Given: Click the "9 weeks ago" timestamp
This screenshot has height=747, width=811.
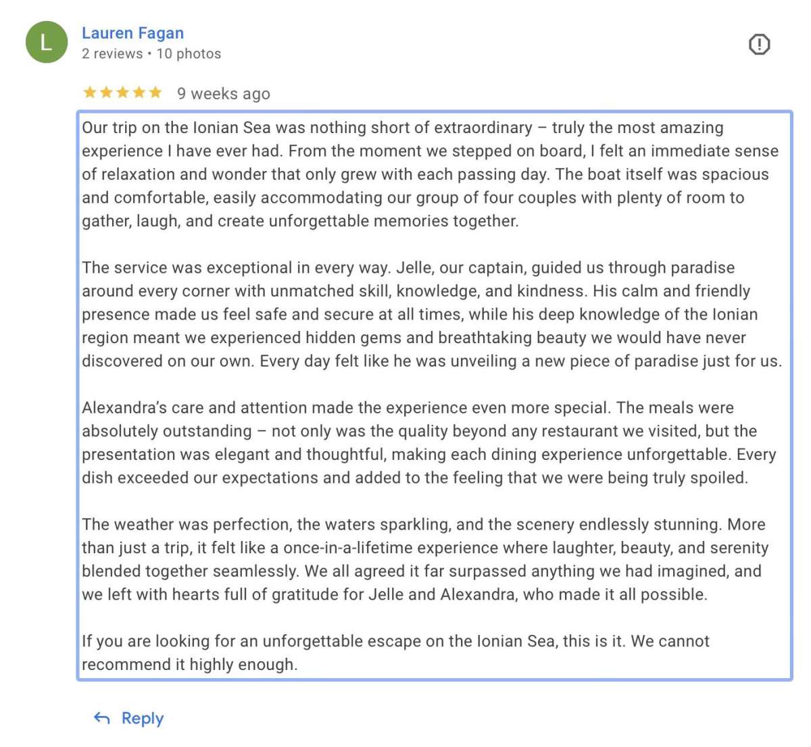Looking at the screenshot, I should click(x=224, y=94).
